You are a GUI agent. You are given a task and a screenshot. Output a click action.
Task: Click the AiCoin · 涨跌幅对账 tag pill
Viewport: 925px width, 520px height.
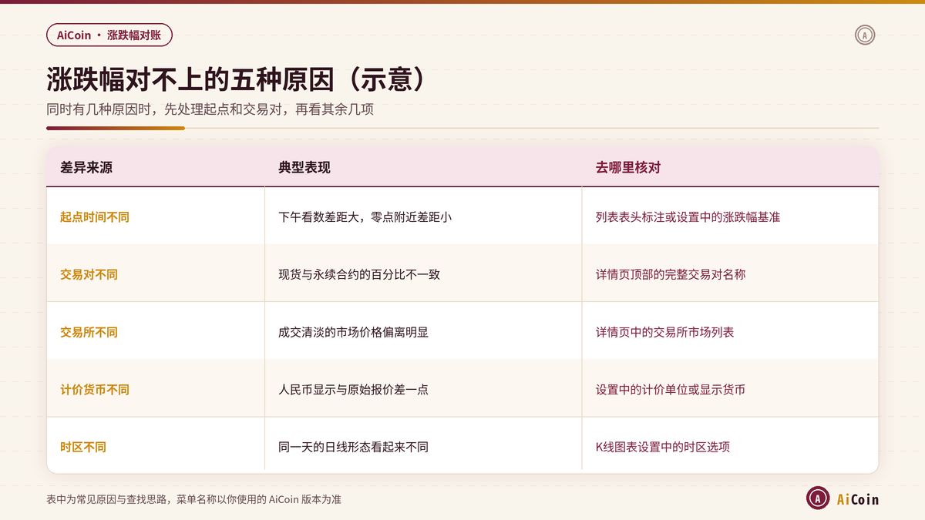click(x=109, y=35)
